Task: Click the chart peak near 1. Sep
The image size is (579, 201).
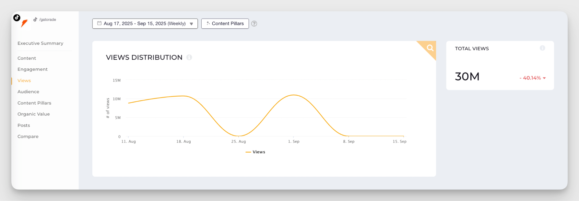Action: pyautogui.click(x=293, y=95)
